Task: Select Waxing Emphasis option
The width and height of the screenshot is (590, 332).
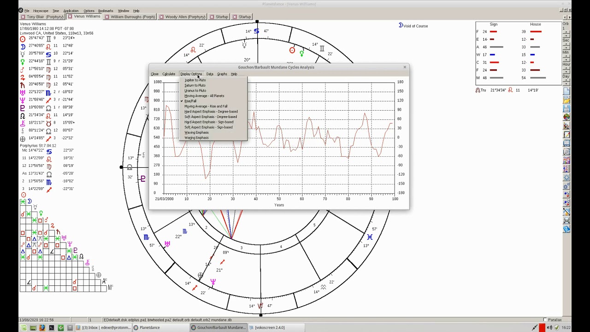Action: tap(196, 133)
